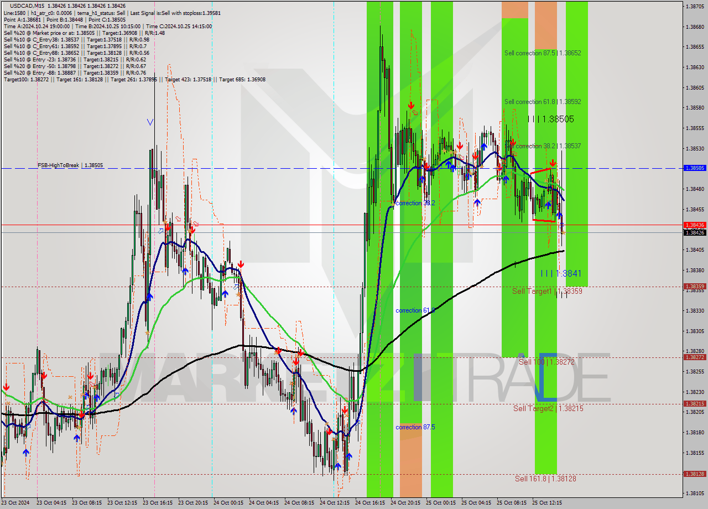Click the 25 Oct 04:15 time label
This screenshot has height=509, width=708.
476,503
